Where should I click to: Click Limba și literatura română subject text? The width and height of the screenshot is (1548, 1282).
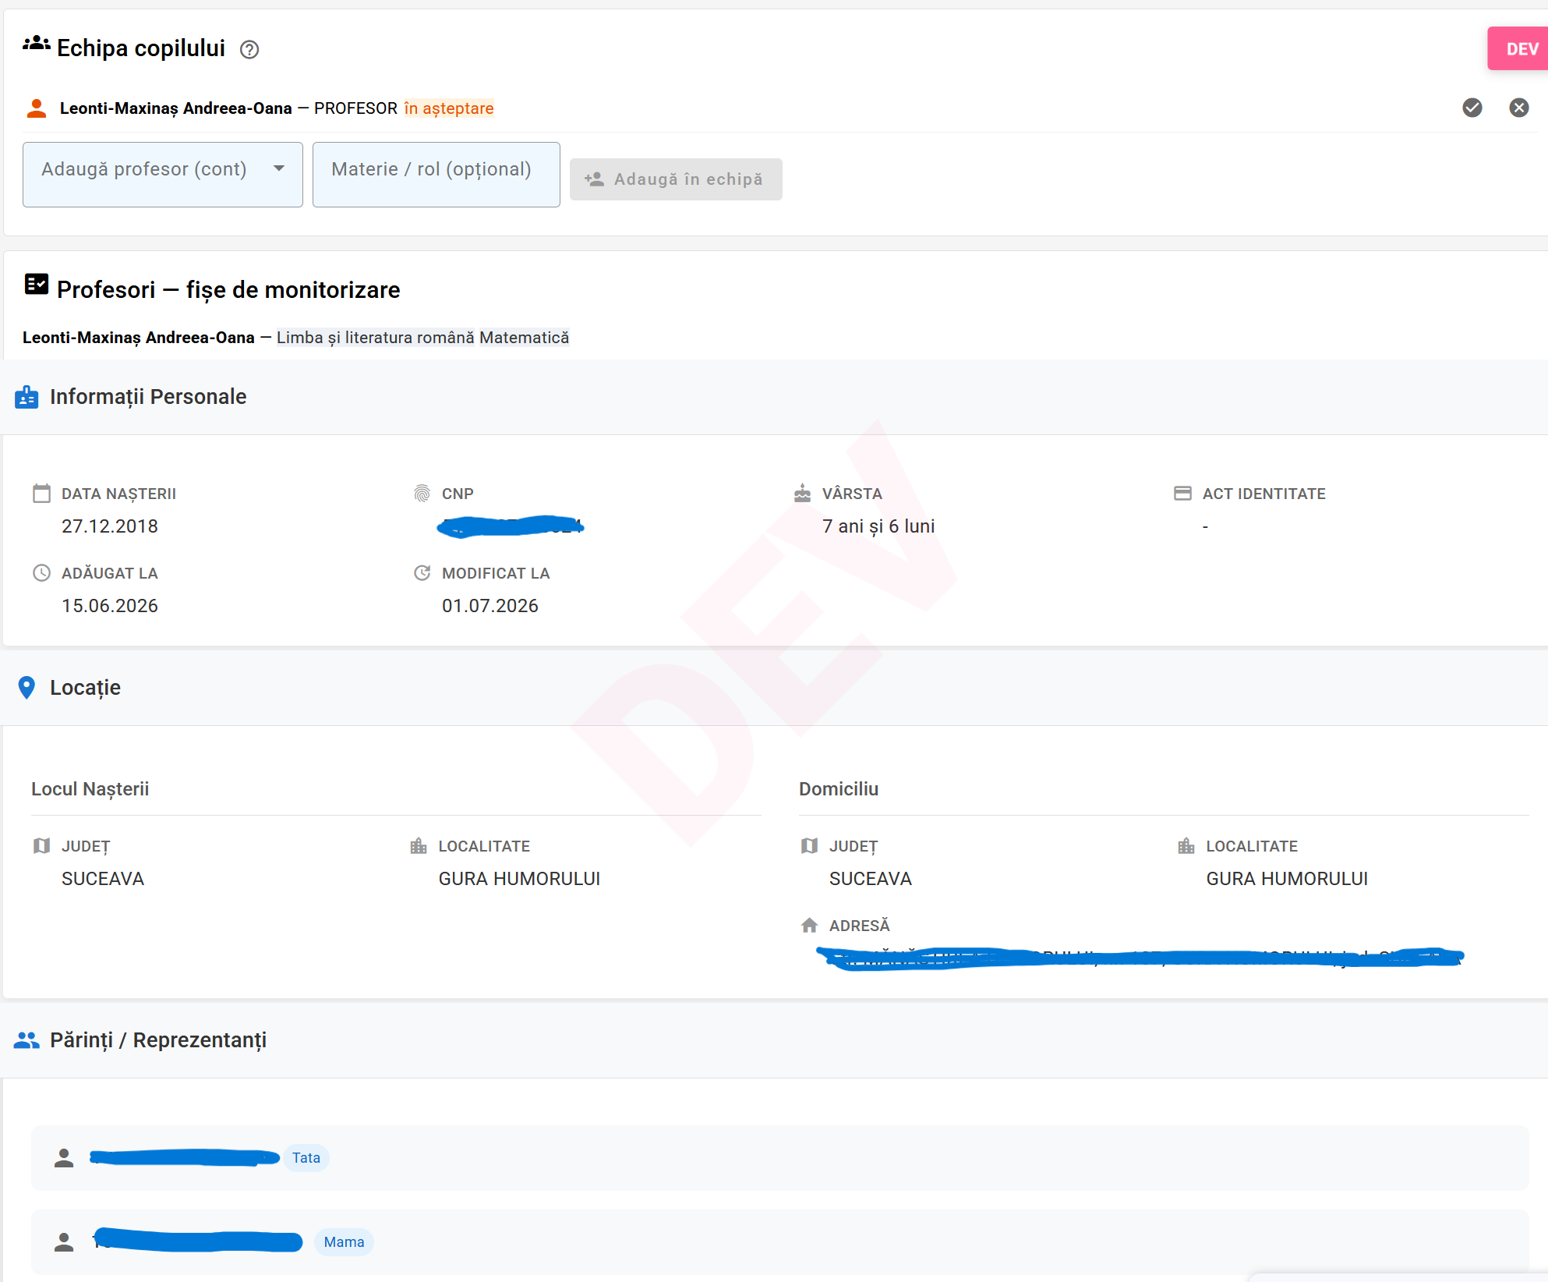pyautogui.click(x=376, y=338)
